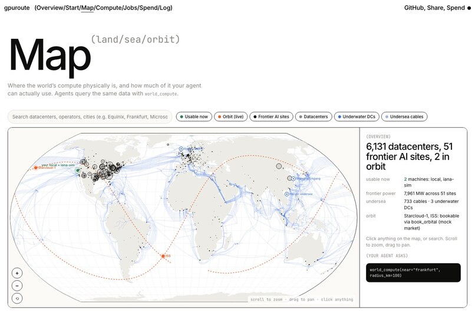Open the Start nav item
The width and height of the screenshot is (475, 316).
(72, 8)
